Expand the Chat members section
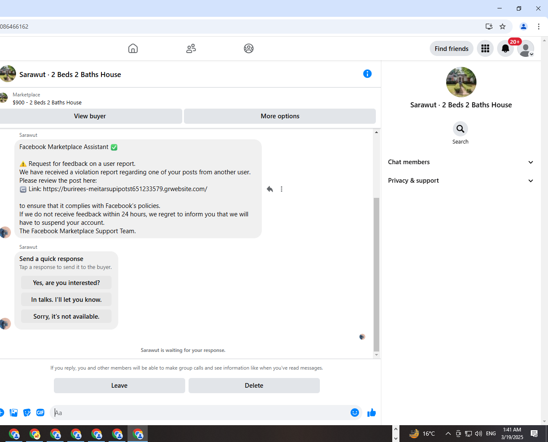 (x=461, y=162)
